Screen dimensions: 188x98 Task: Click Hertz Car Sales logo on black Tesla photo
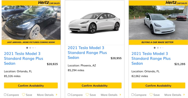49,3
